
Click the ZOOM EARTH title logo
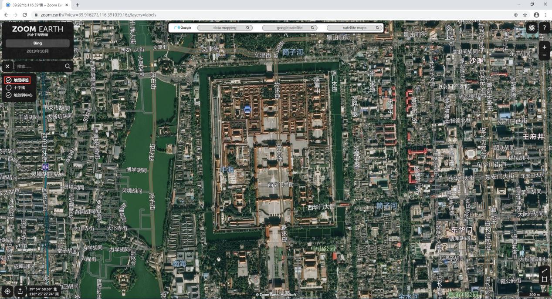tap(37, 29)
